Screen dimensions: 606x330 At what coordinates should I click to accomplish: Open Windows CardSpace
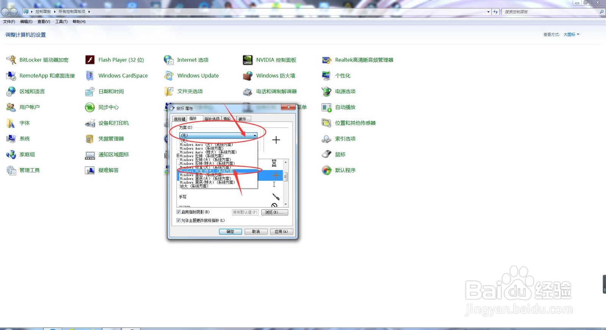(x=116, y=76)
